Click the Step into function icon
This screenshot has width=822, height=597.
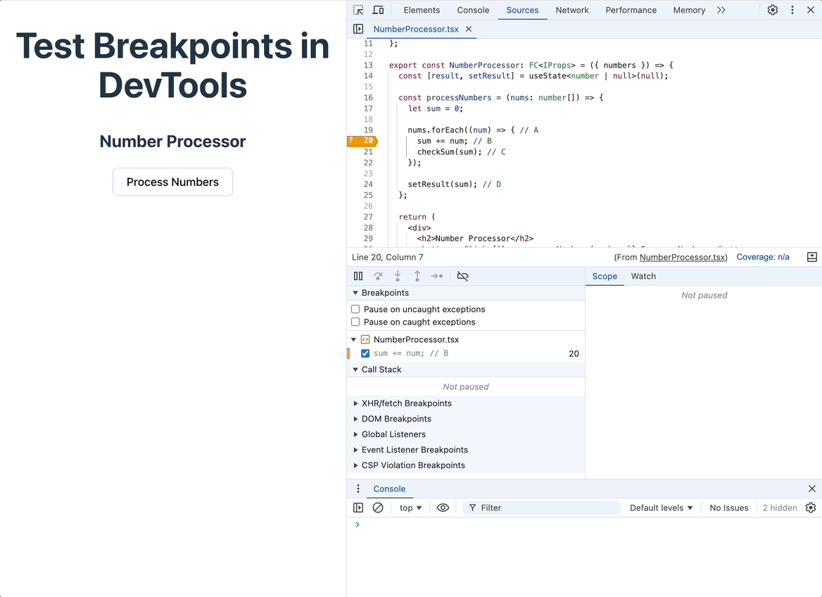pos(398,276)
